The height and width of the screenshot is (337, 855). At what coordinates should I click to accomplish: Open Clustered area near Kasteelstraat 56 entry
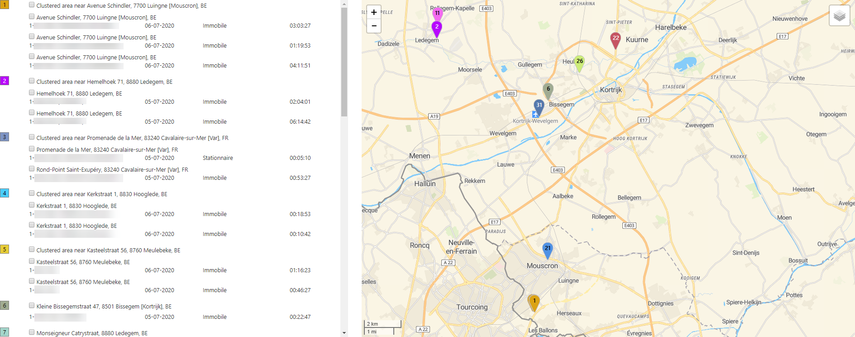click(108, 250)
